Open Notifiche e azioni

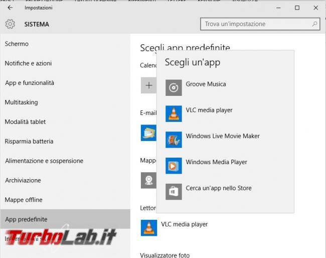coord(65,63)
